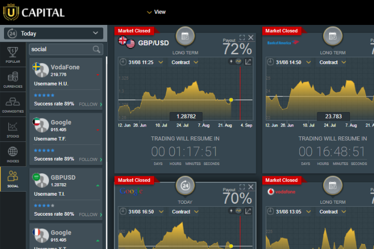Image resolution: width=374 pixels, height=249 pixels.
Task: Expand the 31/08 13:05 expiry dropdown
Action: [x=308, y=212]
